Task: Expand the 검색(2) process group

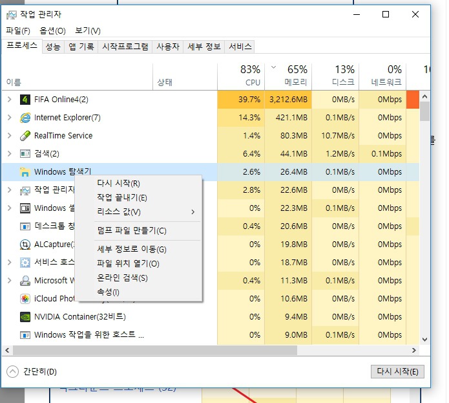Action: point(10,154)
